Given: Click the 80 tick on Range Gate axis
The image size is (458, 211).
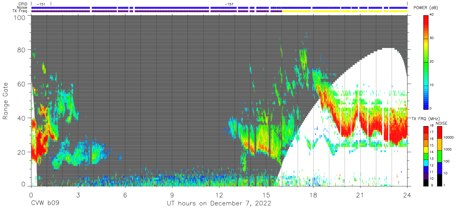Looking at the screenshot, I should 21,50.
